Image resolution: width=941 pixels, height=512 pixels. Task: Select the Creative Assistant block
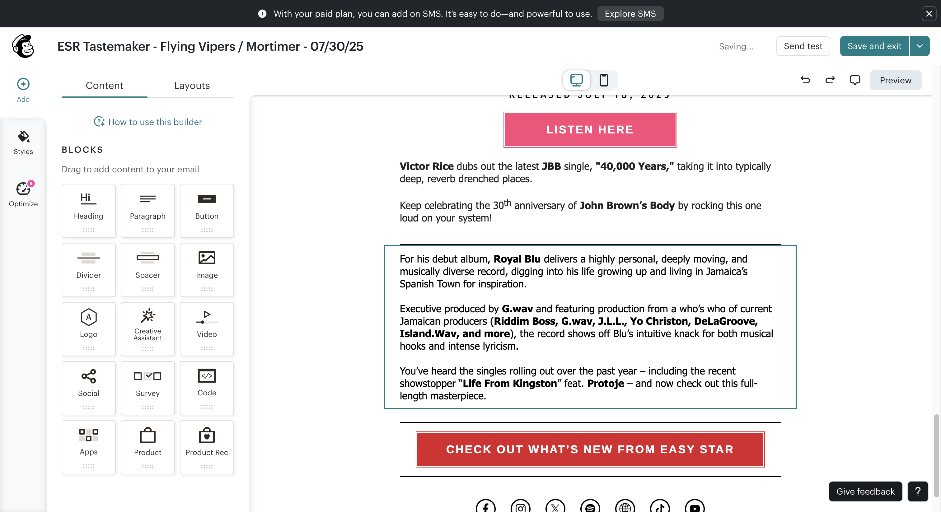pyautogui.click(x=147, y=329)
